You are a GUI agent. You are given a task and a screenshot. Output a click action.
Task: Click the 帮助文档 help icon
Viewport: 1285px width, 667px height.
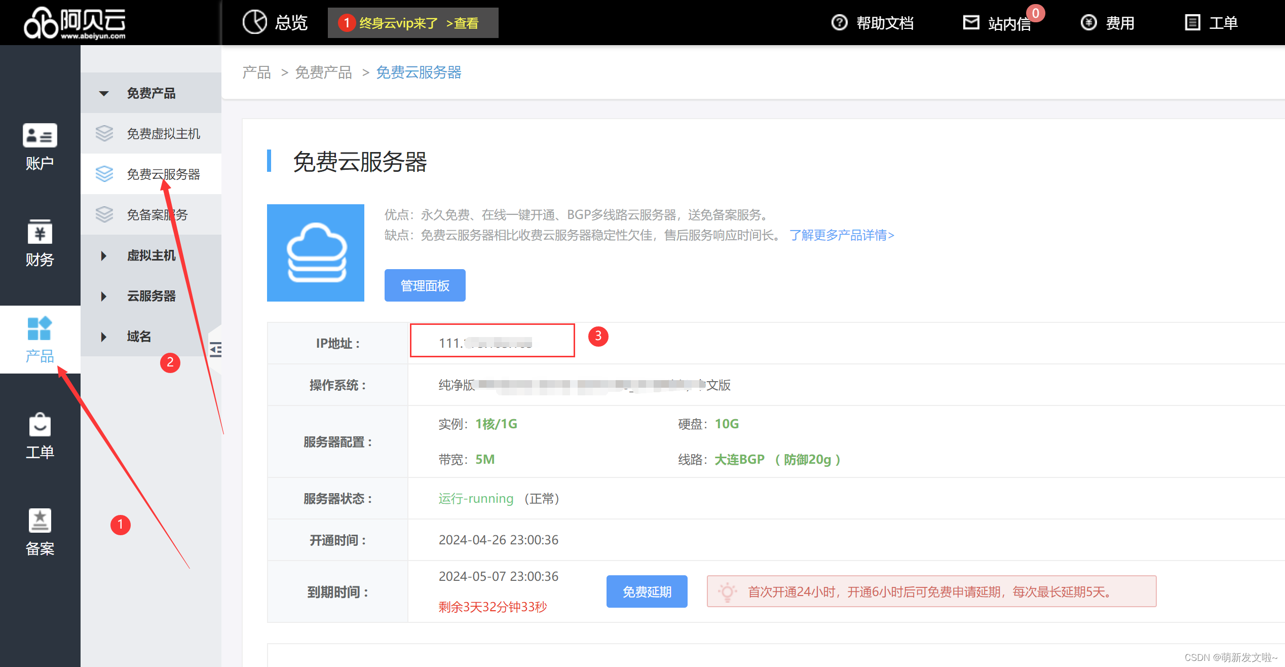(839, 23)
